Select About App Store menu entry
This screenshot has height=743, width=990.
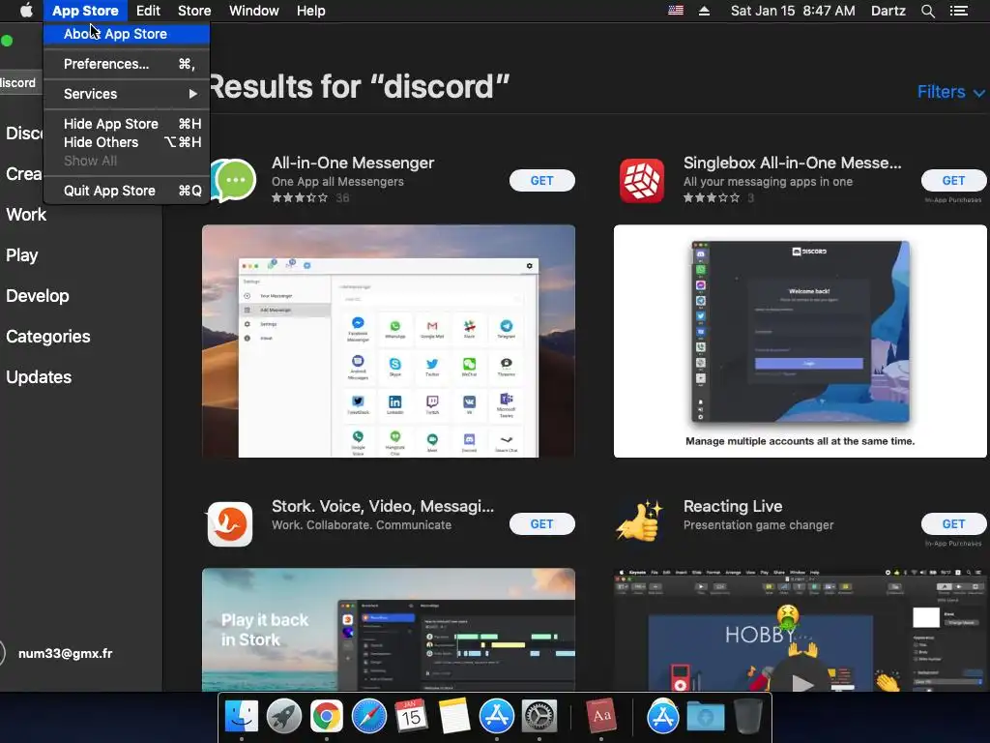click(127, 34)
